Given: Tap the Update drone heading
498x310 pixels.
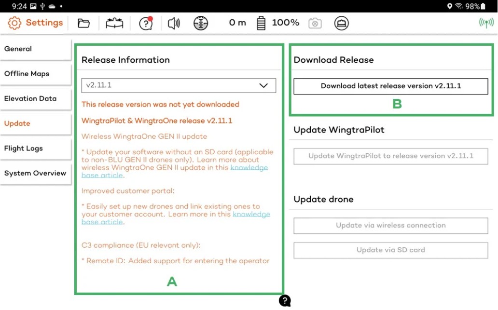Looking at the screenshot, I should 323,199.
